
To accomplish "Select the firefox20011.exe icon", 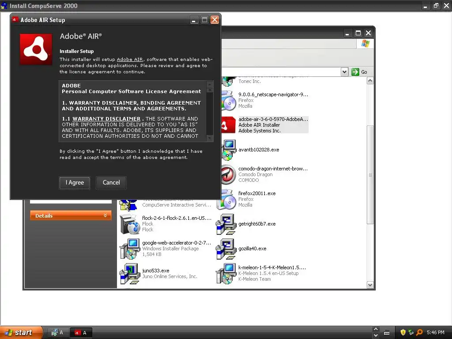I will point(226,200).
